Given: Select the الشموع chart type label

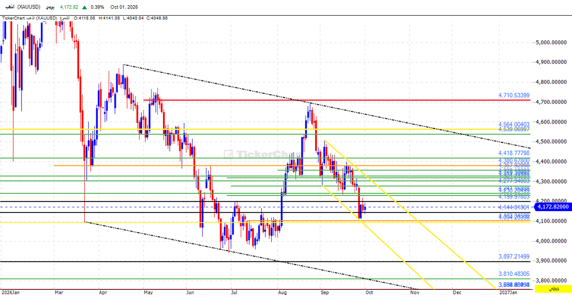Looking at the screenshot, I should (64, 18).
